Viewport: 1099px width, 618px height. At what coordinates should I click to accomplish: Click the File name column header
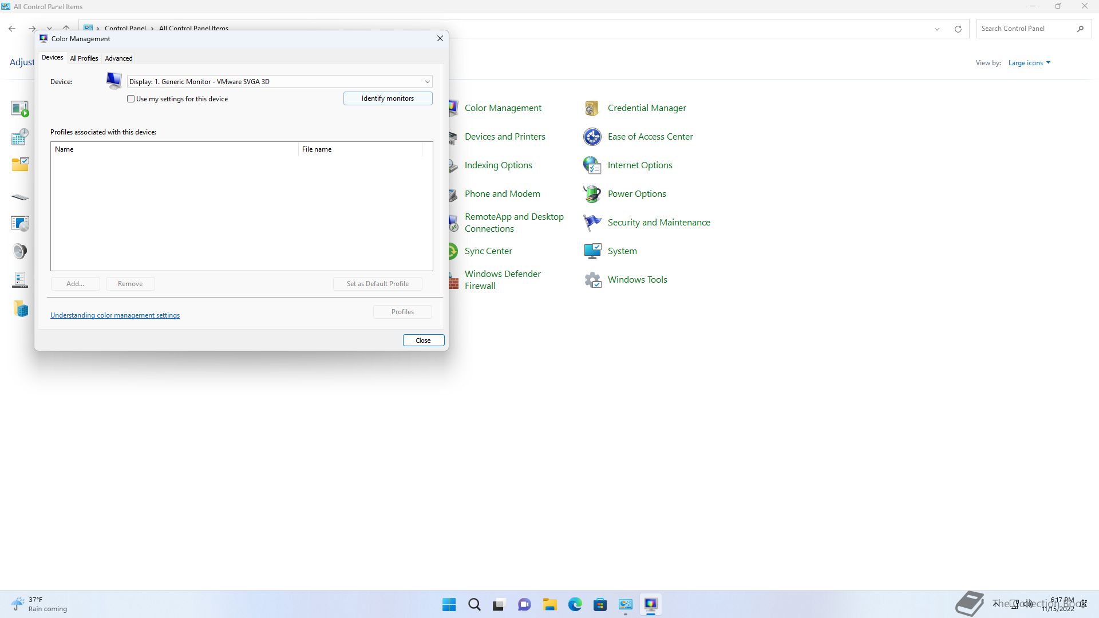(360, 149)
